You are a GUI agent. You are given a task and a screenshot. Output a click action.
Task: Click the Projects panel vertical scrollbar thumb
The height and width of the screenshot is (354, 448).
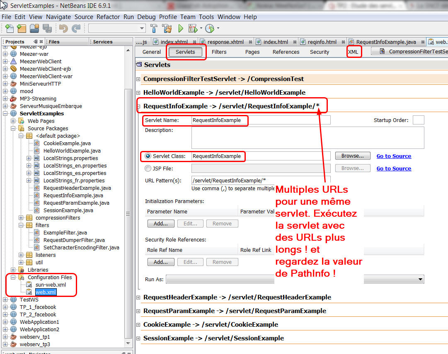(x=128, y=214)
